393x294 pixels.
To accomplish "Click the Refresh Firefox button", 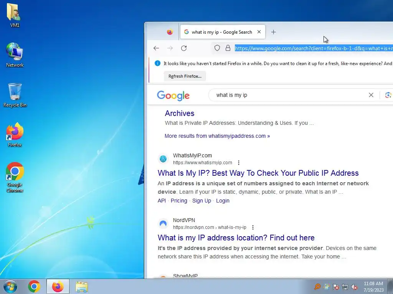I will [185, 76].
